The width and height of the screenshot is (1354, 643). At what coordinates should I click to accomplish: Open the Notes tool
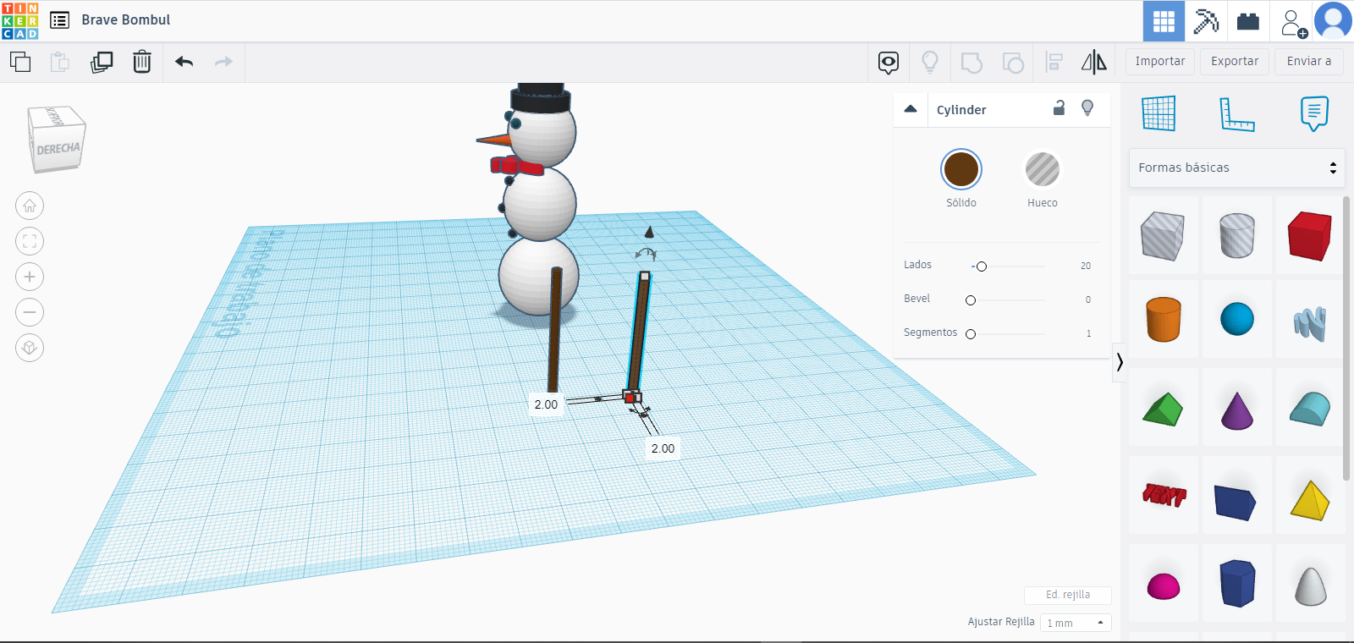coord(1314,113)
